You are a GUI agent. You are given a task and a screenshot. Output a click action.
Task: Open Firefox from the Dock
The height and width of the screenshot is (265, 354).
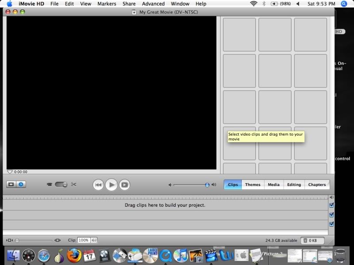coord(74,256)
